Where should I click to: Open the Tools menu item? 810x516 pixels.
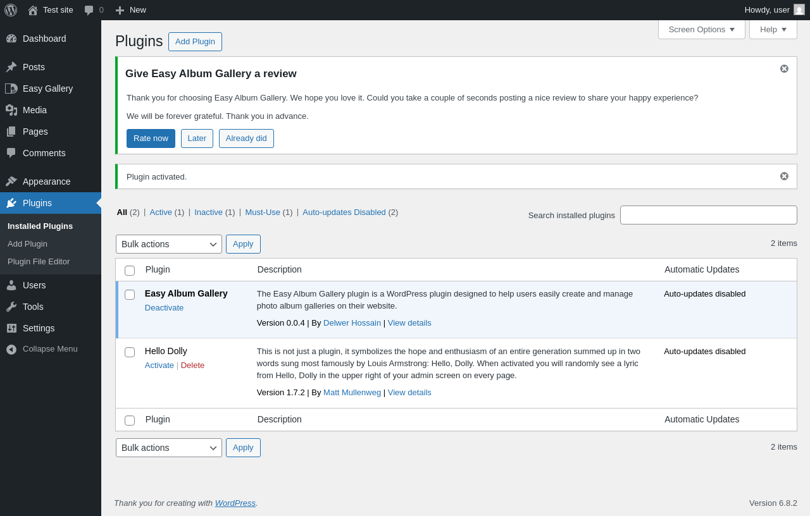tap(51, 307)
